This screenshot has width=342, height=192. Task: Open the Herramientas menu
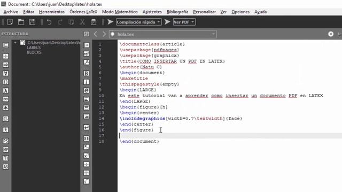click(x=52, y=12)
